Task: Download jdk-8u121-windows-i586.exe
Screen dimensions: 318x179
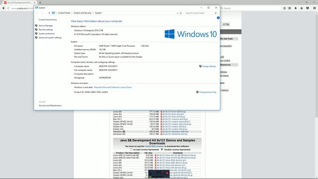Action: pos(175,132)
